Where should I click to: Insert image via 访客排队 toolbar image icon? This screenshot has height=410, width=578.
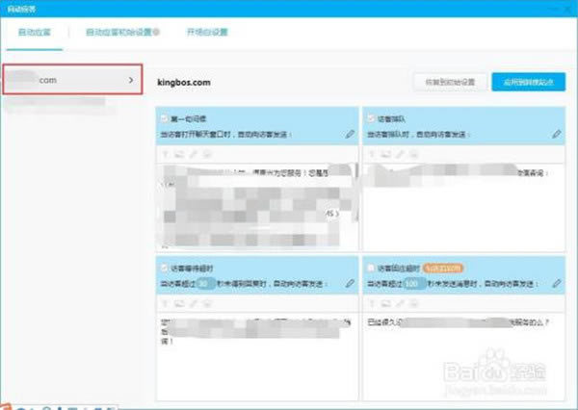coord(383,153)
